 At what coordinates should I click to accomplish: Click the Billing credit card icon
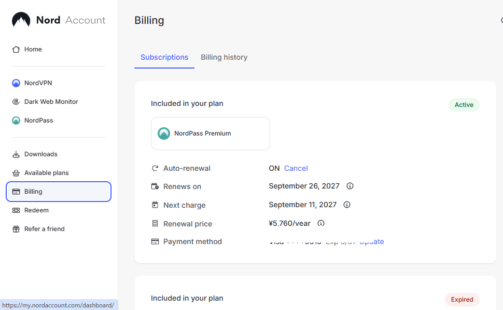(x=16, y=192)
